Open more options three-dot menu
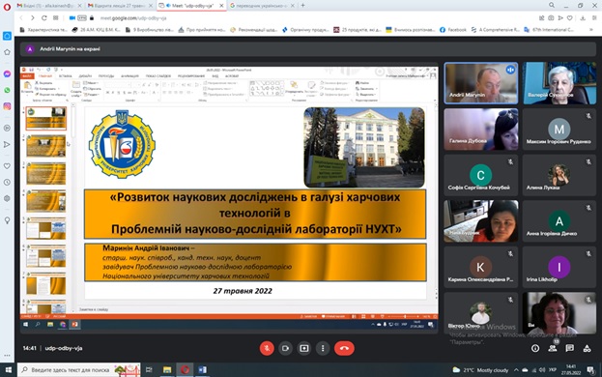The height and width of the screenshot is (377, 602). [x=323, y=348]
